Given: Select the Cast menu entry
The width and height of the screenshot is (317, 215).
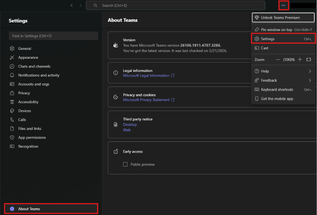Looking at the screenshot, I should coord(283,48).
